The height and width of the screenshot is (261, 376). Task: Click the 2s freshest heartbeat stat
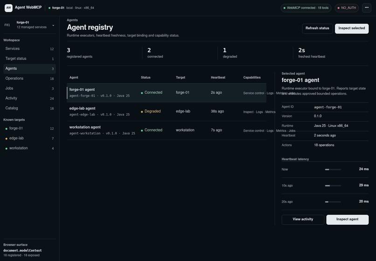(x=312, y=53)
